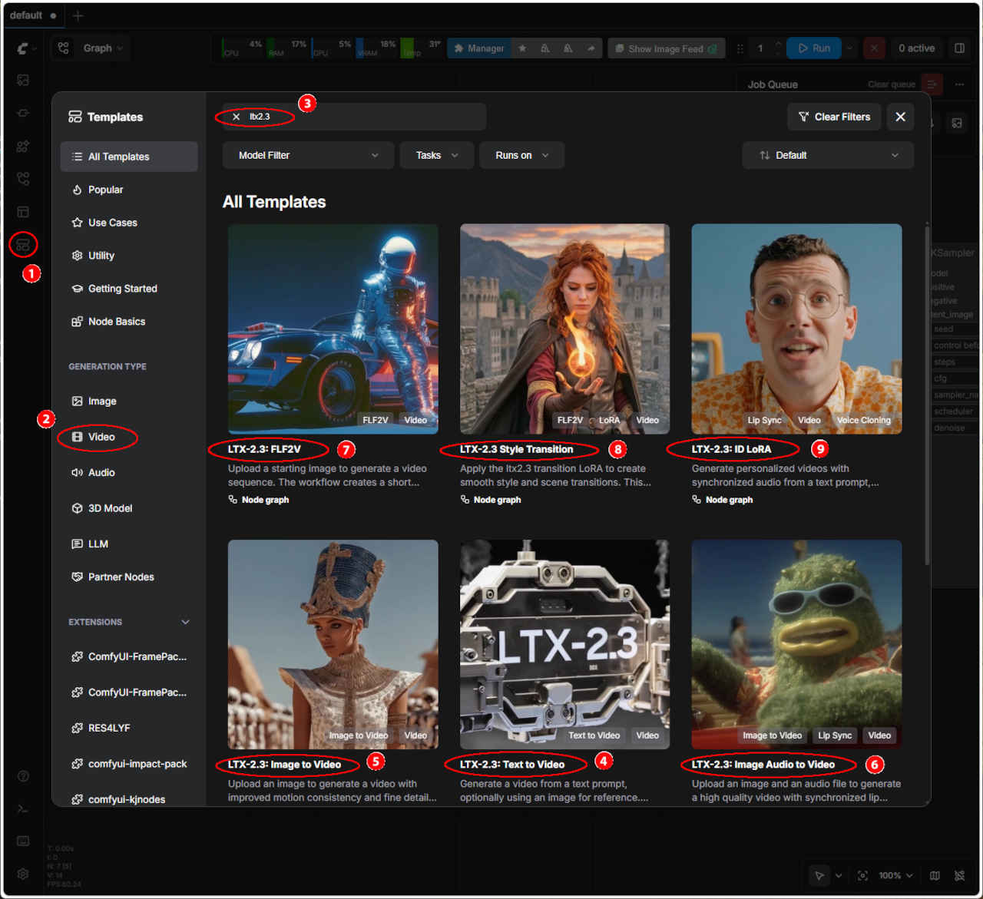Select Popular category
The height and width of the screenshot is (899, 983).
point(129,190)
